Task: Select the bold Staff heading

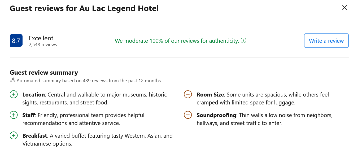Action: pyautogui.click(x=29, y=115)
